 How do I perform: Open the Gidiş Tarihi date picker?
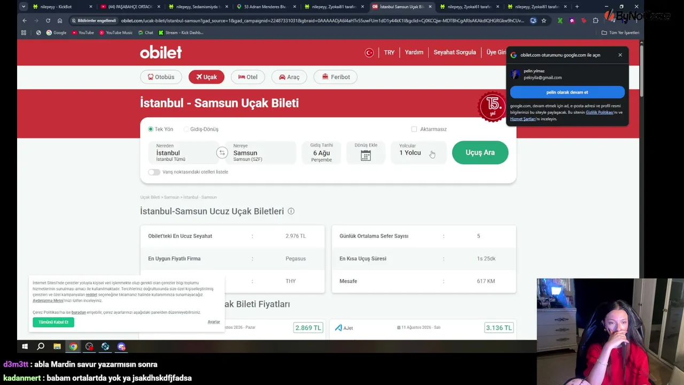click(x=322, y=152)
